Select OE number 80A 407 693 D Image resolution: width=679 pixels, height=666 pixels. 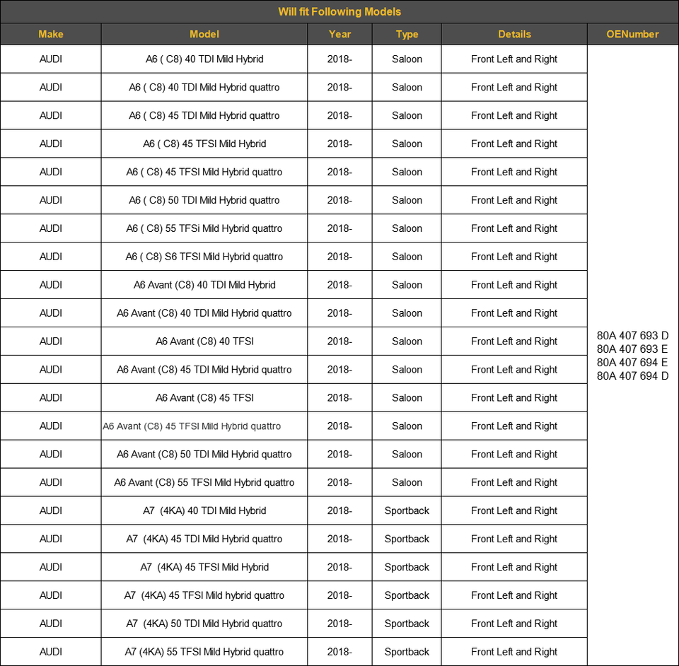(x=632, y=335)
